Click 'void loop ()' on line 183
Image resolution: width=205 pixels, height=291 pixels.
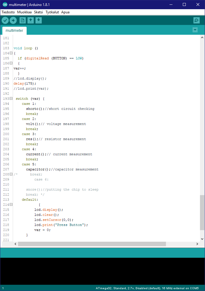point(26,48)
